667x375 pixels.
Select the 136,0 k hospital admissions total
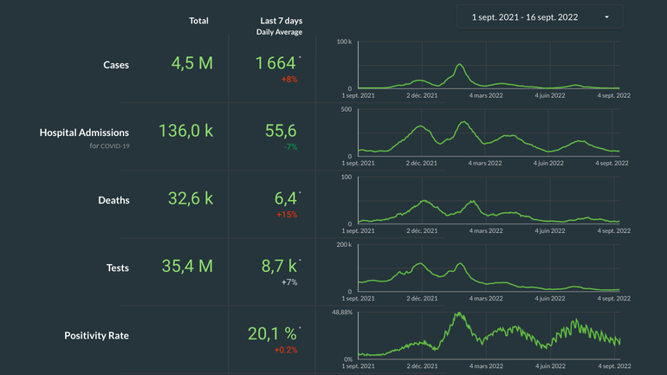[185, 131]
